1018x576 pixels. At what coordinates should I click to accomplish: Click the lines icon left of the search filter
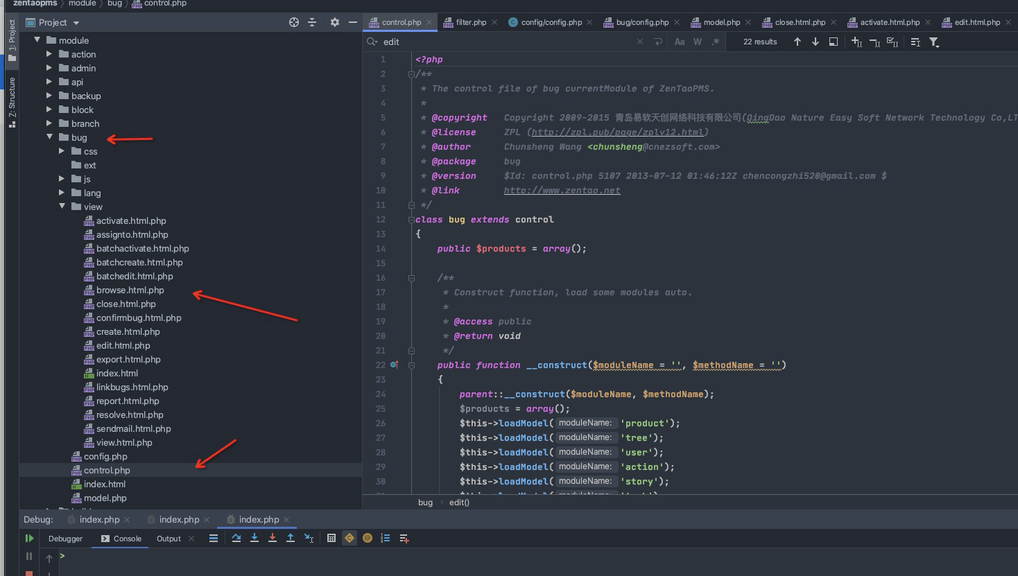click(915, 42)
